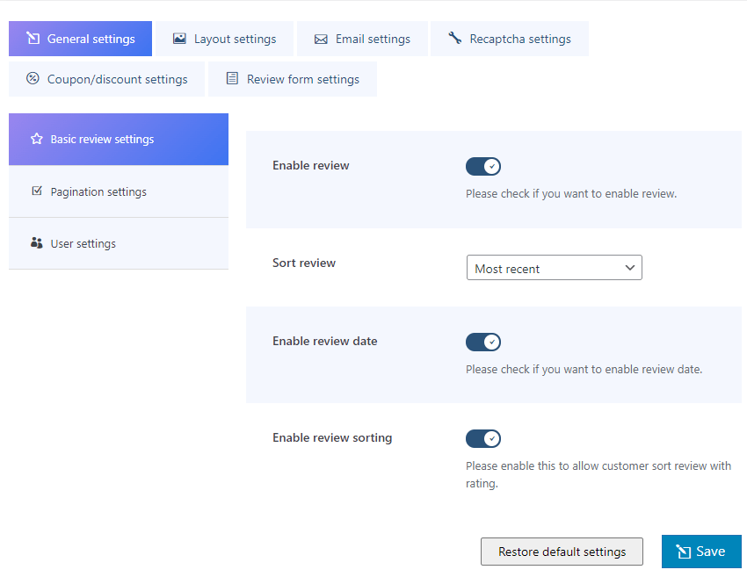Click the wrench icon beside Recaptcha settings

[x=454, y=38]
